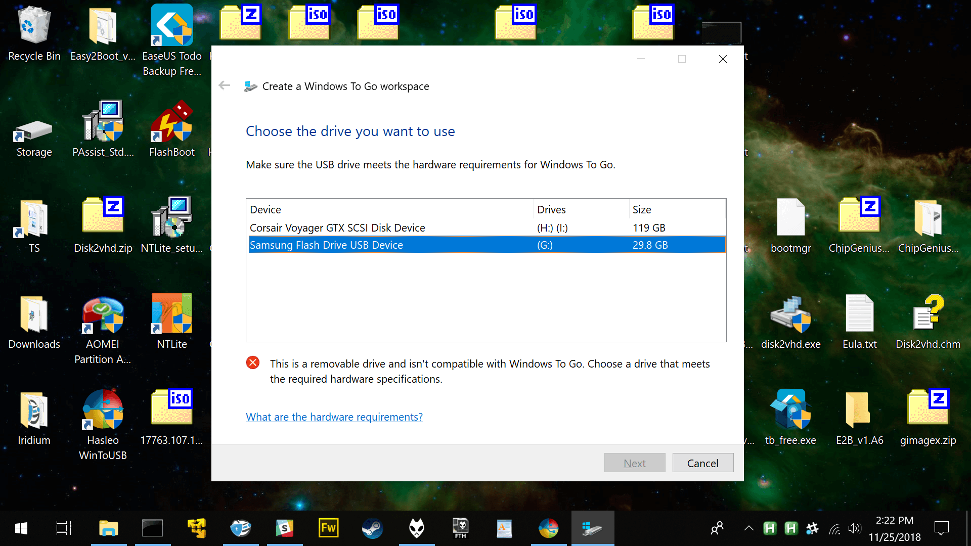This screenshot has height=546, width=971.
Task: Select the Samsung Flash Drive USB row
Action: coord(487,245)
